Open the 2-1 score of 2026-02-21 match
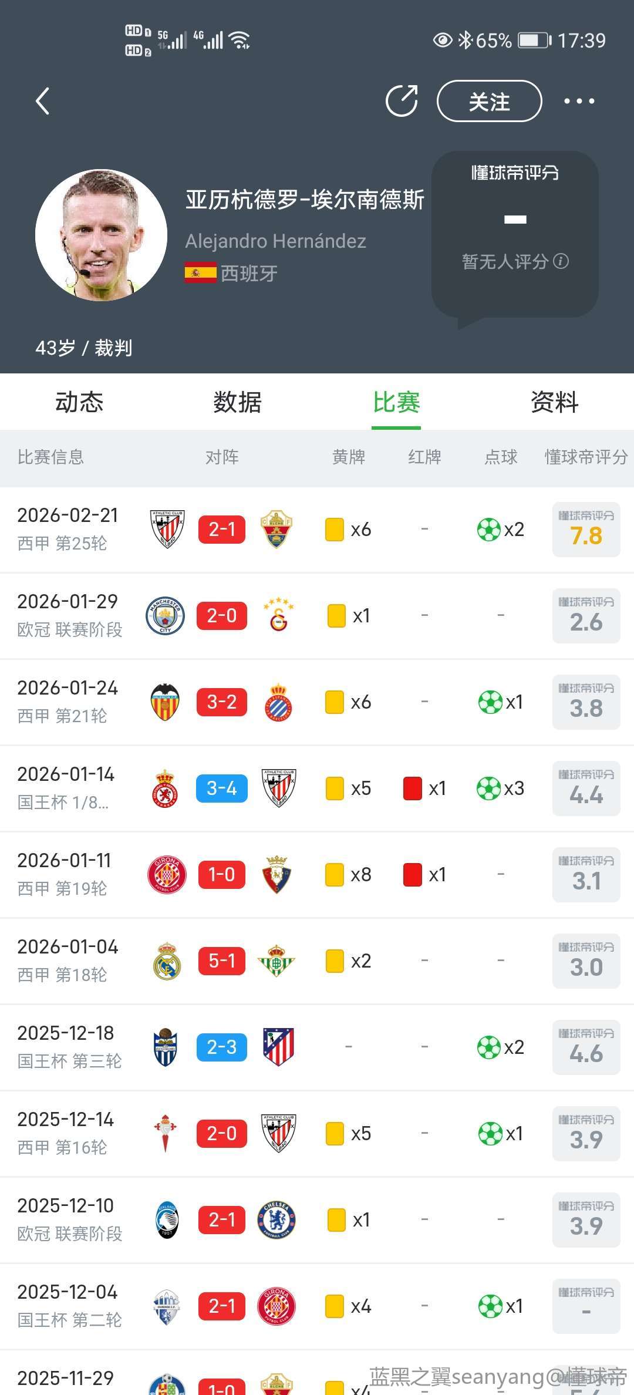634x1395 pixels. (222, 530)
